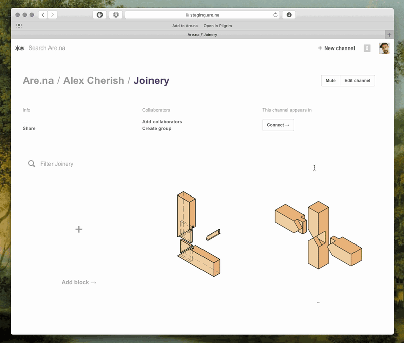Screen dimensions: 404x343
Task: Click the Collaborators section heading
Action: pos(156,110)
